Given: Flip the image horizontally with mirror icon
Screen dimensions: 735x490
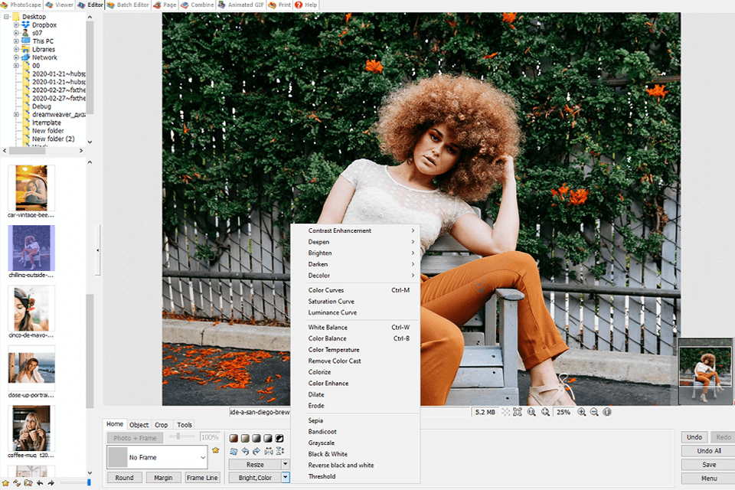Looking at the screenshot, I should coord(269,452).
